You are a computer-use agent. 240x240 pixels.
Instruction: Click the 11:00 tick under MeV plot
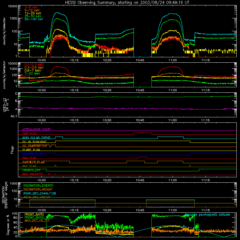[173, 90]
